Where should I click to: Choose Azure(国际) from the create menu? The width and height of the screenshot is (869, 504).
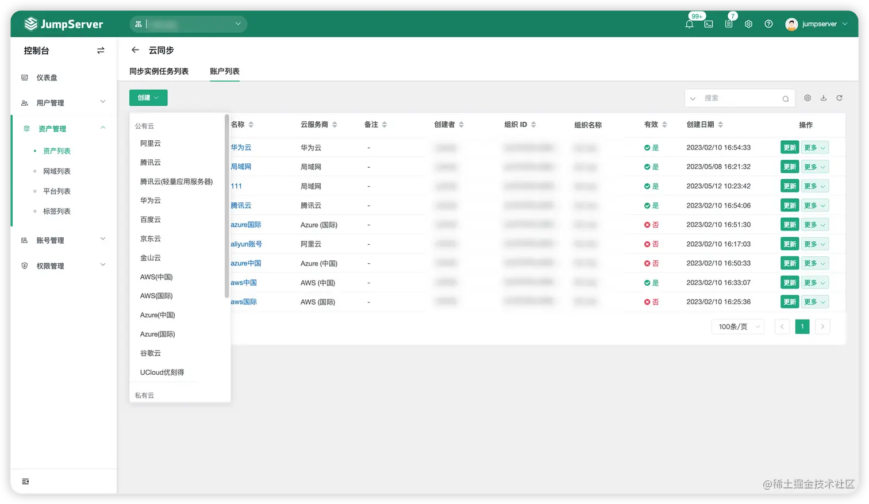click(157, 334)
